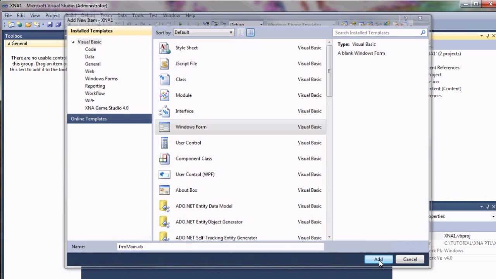Click the 'Windows Form' template name text
Screen dimensions: 496x279
(x=191, y=127)
